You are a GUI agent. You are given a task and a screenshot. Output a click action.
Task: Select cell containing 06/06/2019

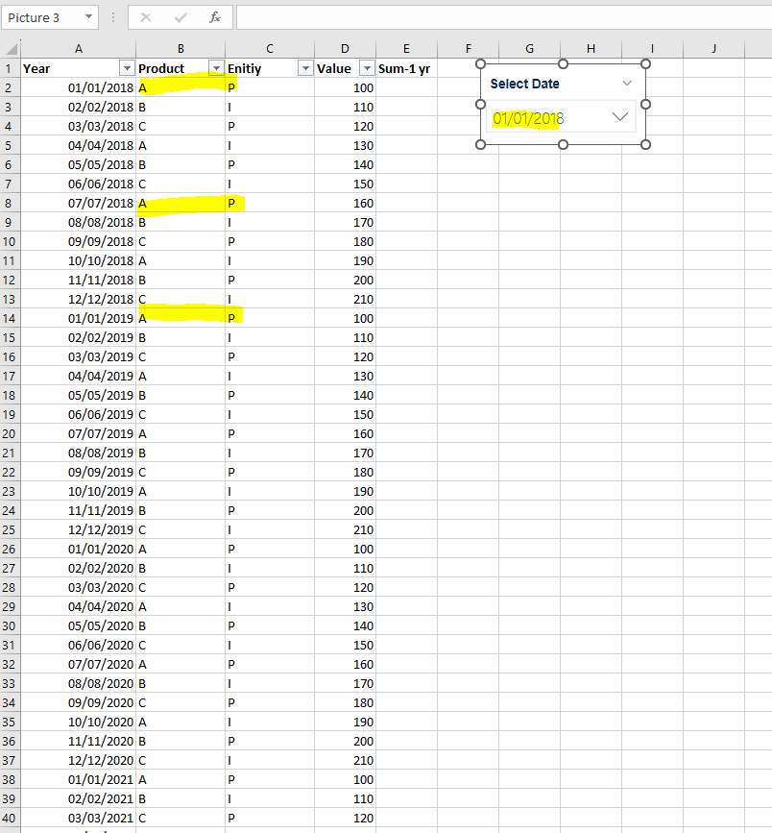(79, 414)
